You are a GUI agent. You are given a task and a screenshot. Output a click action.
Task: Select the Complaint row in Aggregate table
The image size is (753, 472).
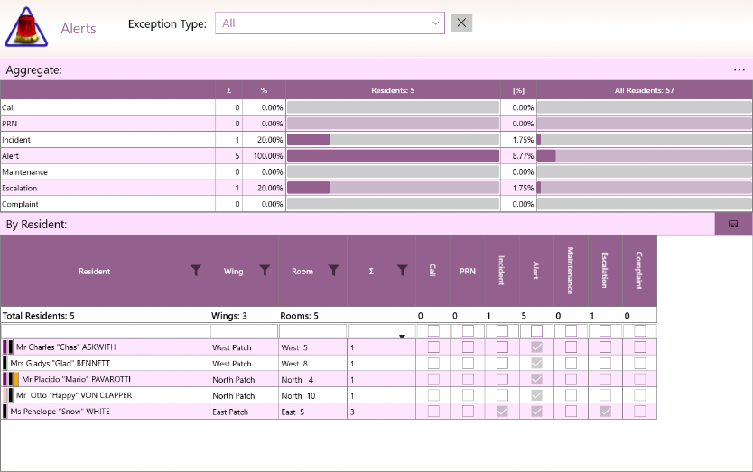[x=376, y=204]
